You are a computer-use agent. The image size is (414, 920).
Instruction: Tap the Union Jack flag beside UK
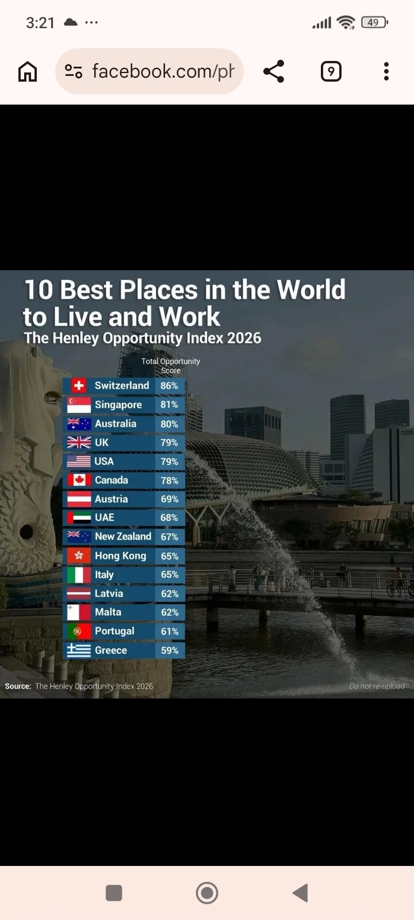pyautogui.click(x=79, y=442)
